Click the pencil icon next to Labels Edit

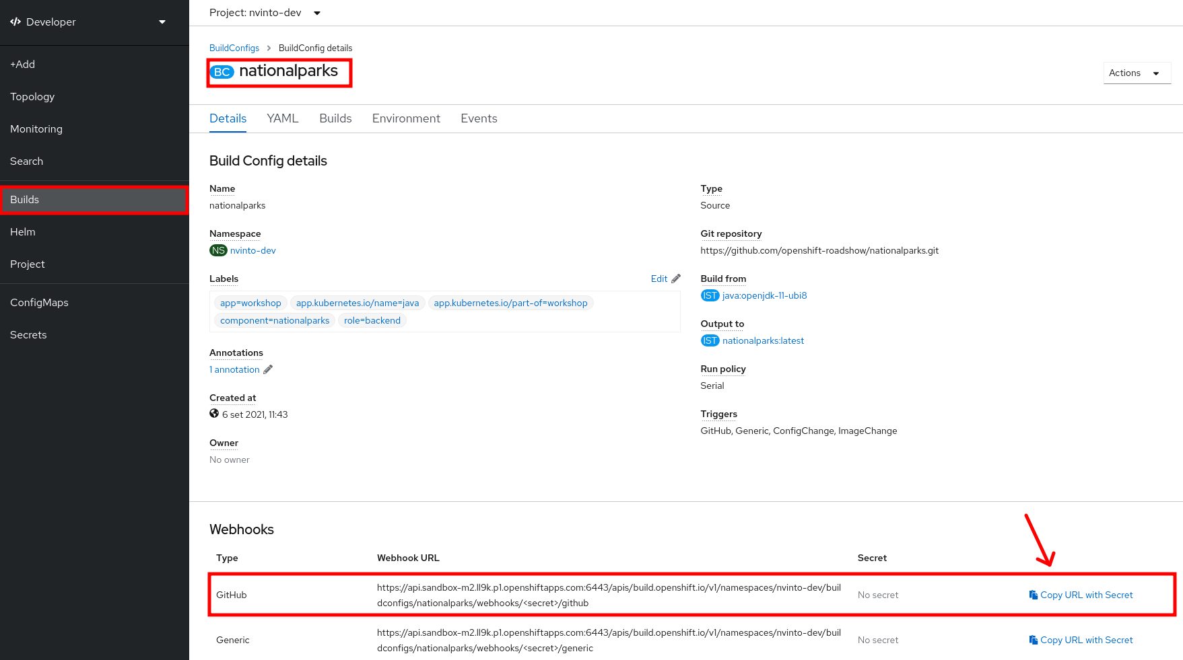click(676, 279)
